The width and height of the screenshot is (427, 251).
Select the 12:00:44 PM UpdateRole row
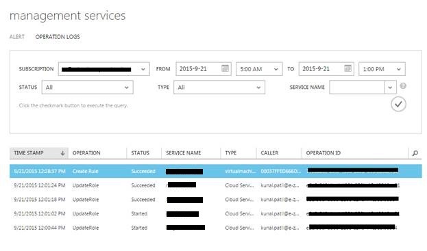coord(216,228)
